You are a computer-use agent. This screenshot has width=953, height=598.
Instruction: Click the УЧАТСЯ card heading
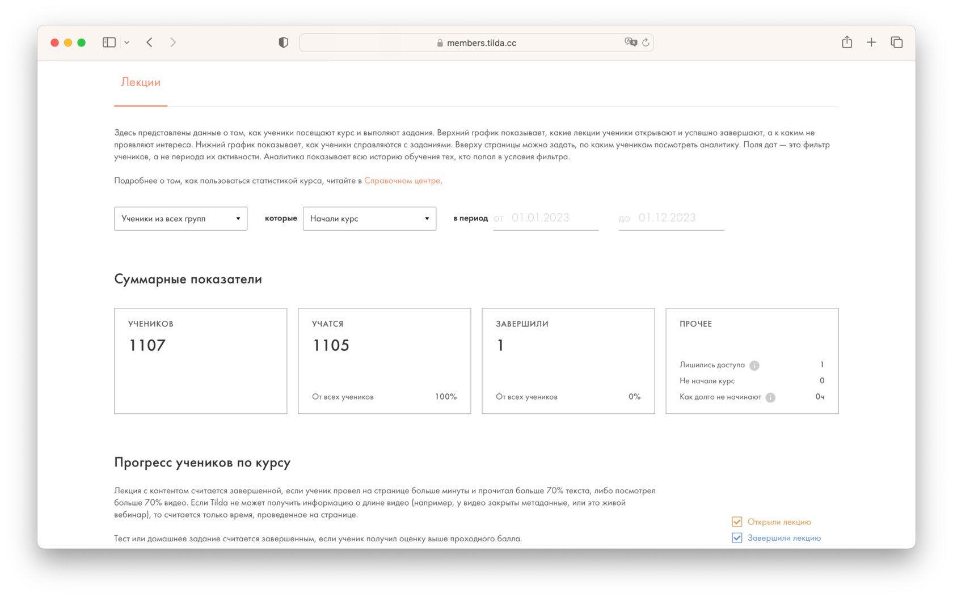328,324
